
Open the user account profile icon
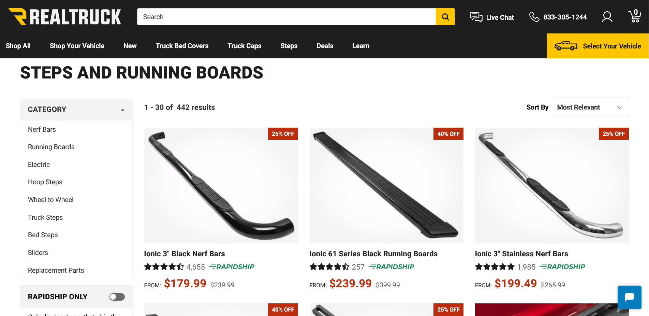607,17
